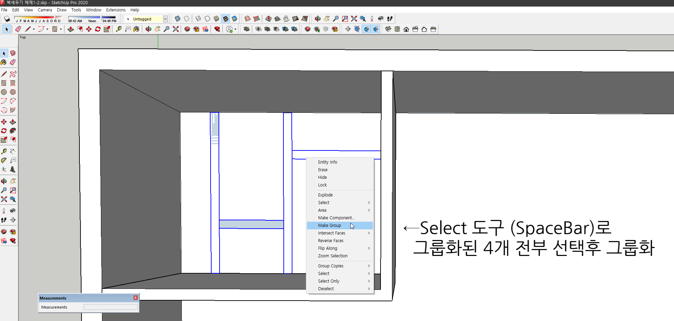The image size is (674, 321).
Task: Select the Sandbox Stamp tool
Action: tap(278, 19)
